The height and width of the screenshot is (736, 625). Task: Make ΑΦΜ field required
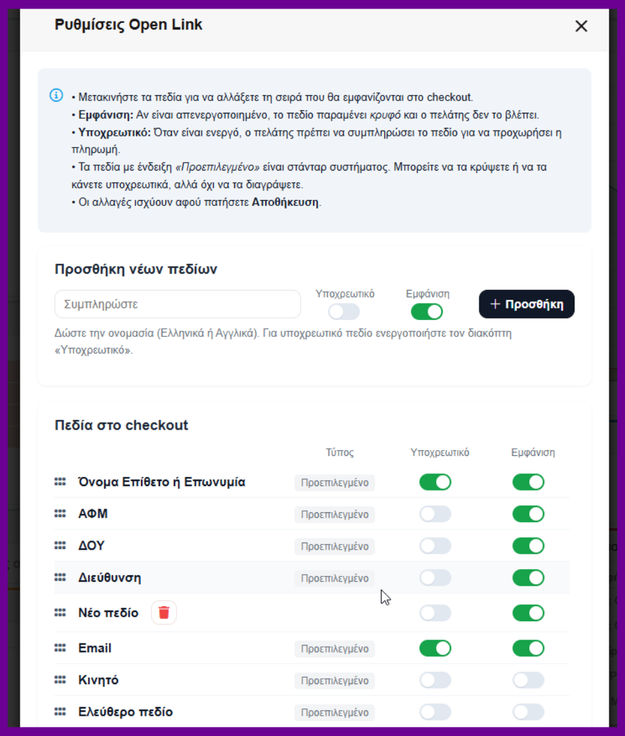pos(435,514)
